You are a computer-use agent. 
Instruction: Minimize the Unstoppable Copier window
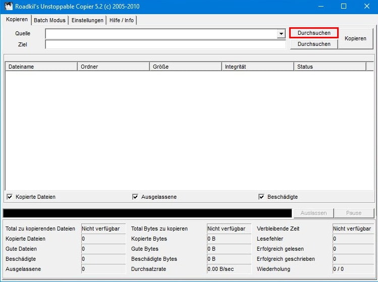tap(321, 6)
